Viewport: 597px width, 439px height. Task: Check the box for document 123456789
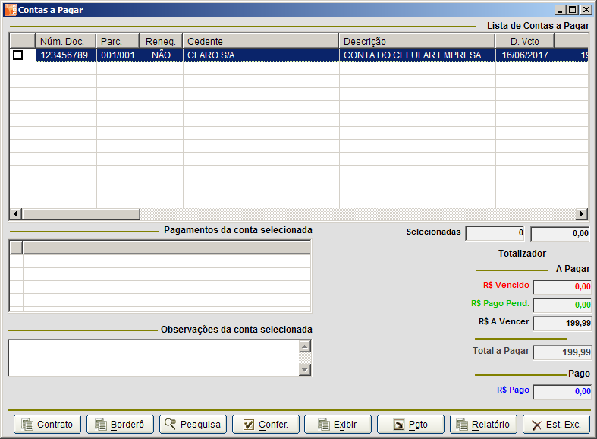[x=18, y=55]
